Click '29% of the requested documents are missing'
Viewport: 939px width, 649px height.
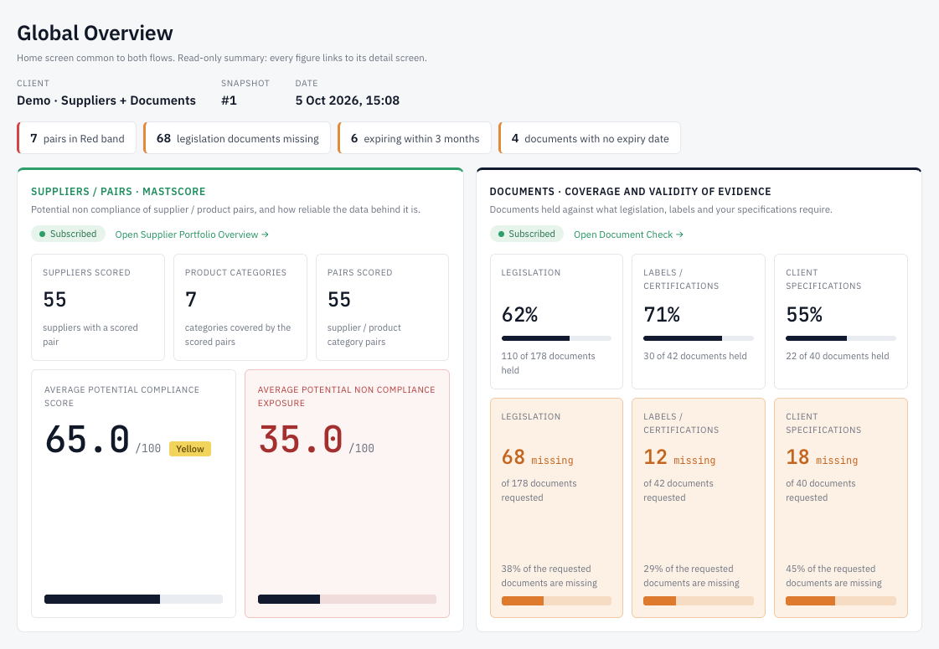[691, 576]
